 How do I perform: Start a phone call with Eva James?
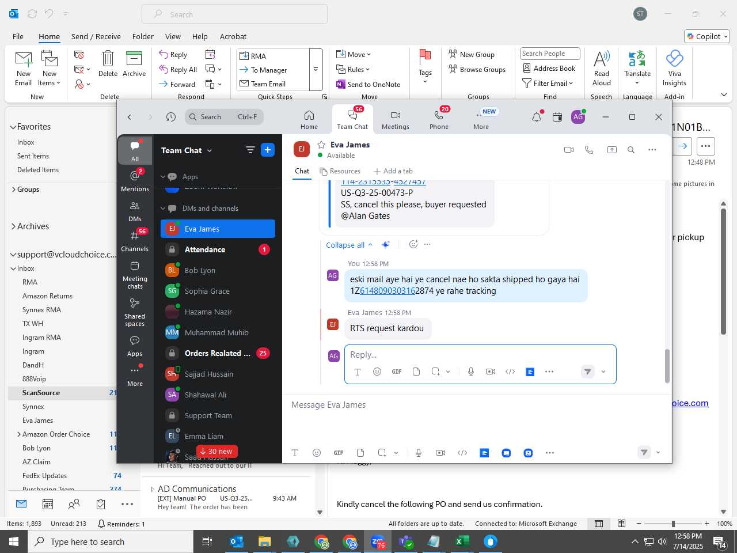tap(589, 150)
